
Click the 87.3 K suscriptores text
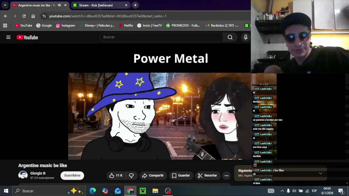pyautogui.click(x=42, y=178)
